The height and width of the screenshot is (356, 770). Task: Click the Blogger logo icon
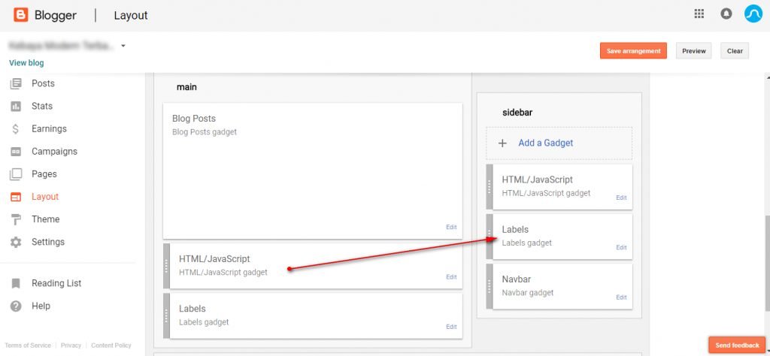coord(21,15)
